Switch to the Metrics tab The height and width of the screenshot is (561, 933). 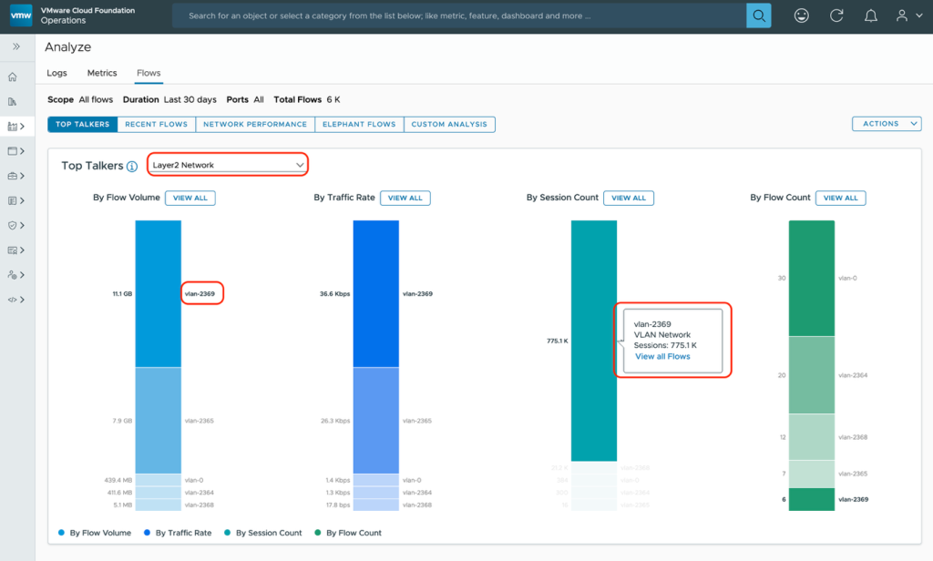[102, 73]
